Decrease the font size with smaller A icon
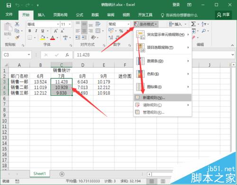Viewport: 237px width, 185px height. [x=63, y=31]
